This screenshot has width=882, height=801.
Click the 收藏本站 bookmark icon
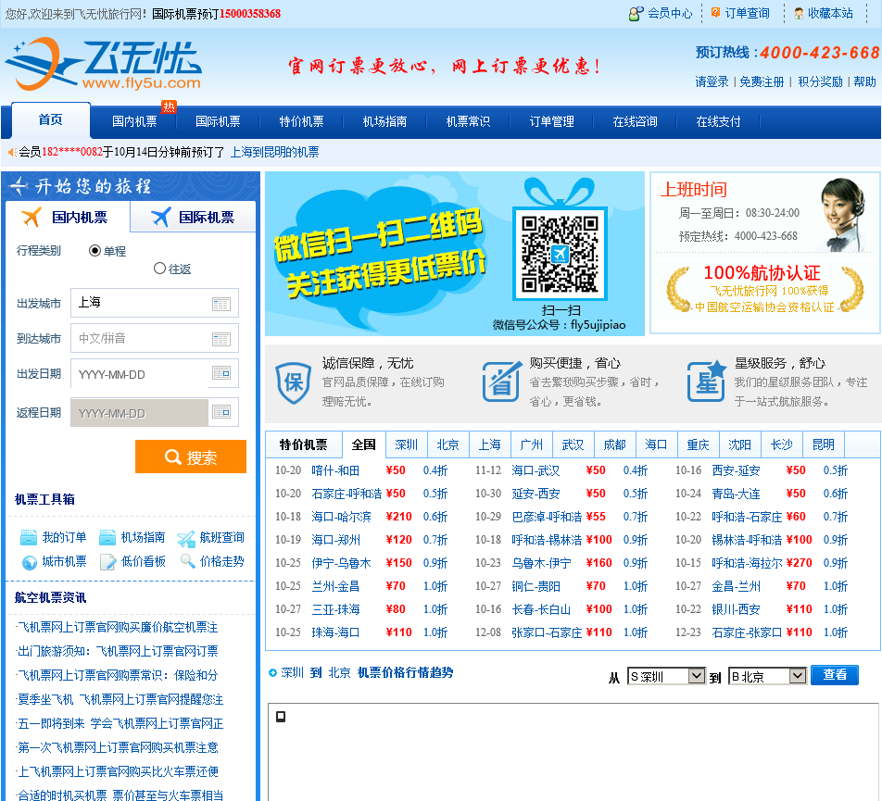click(799, 14)
